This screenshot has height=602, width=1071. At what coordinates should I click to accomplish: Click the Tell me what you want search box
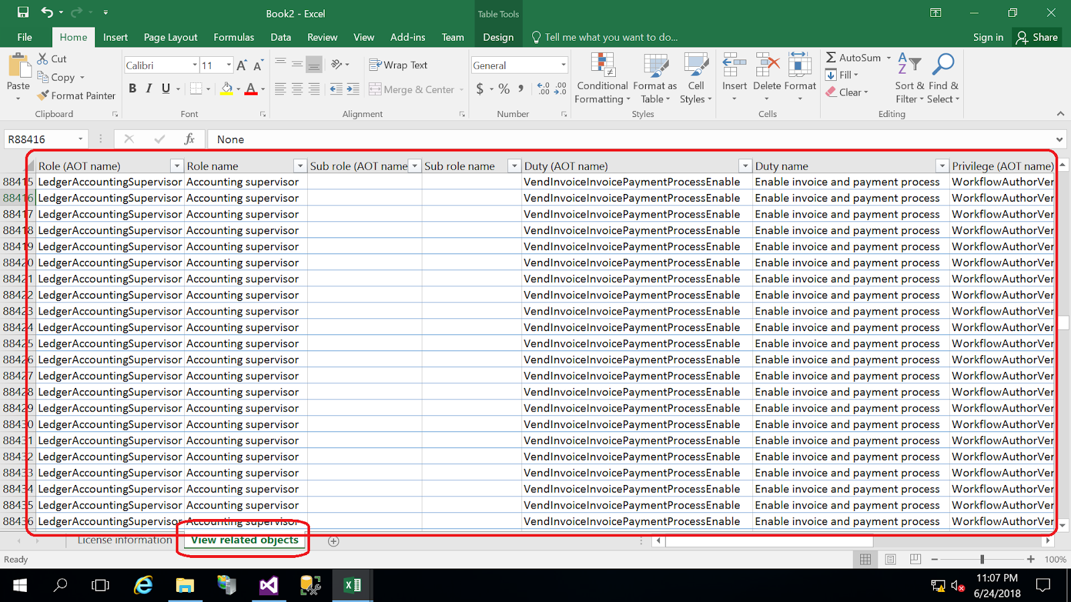(604, 37)
